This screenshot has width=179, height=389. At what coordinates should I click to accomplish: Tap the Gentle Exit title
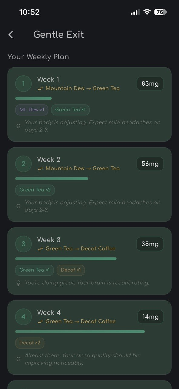(x=58, y=35)
